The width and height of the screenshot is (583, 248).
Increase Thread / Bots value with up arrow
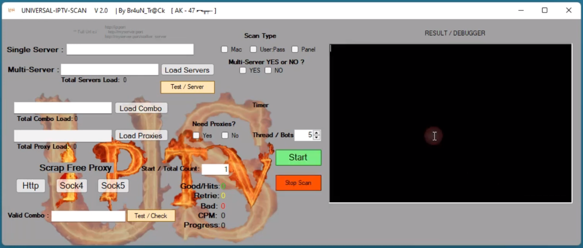point(317,133)
